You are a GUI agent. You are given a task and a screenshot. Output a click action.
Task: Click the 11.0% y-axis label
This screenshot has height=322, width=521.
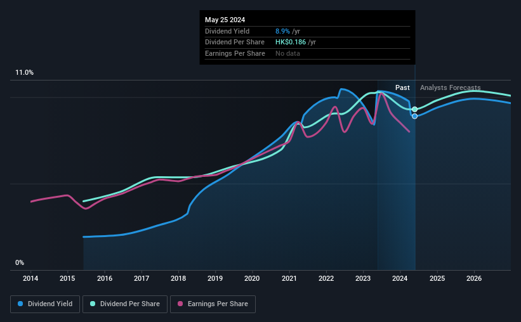[24, 73]
